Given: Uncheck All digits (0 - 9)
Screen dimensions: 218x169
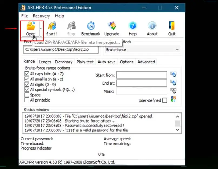Looking at the screenshot, I should (x=27, y=84).
